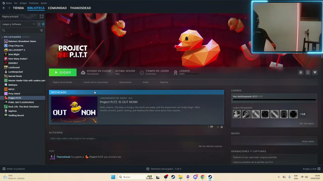
Task: Add Project P.I.T.T. to favorites
Action: tap(315, 72)
